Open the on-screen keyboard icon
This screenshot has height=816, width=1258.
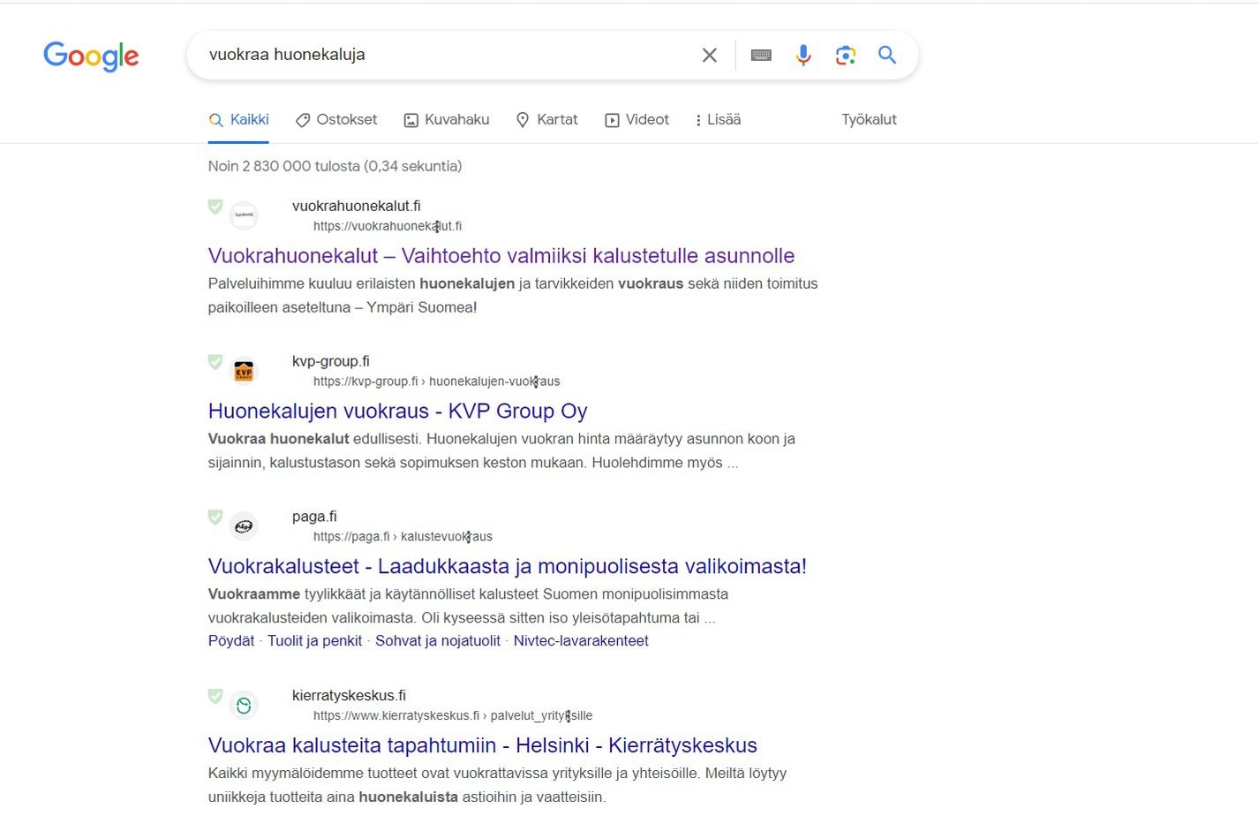coord(761,56)
